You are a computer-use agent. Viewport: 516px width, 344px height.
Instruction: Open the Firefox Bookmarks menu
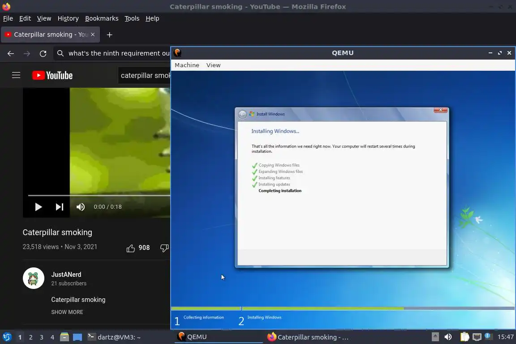(102, 18)
